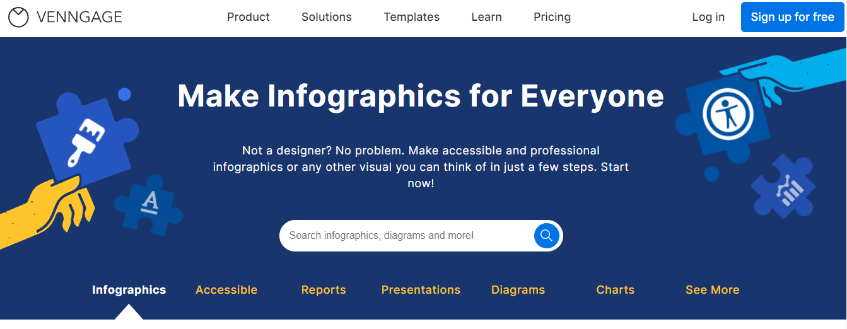Click the VENNGAGE wordmark text

pyautogui.click(x=79, y=17)
